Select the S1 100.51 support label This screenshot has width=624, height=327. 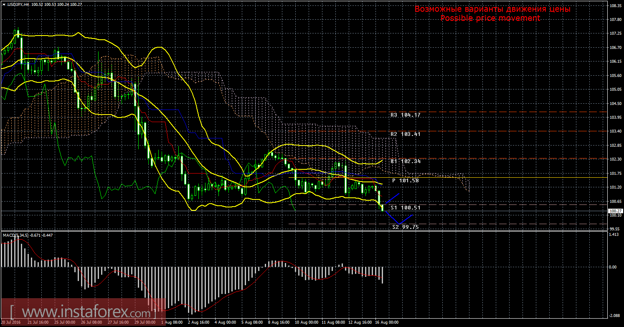click(x=405, y=207)
